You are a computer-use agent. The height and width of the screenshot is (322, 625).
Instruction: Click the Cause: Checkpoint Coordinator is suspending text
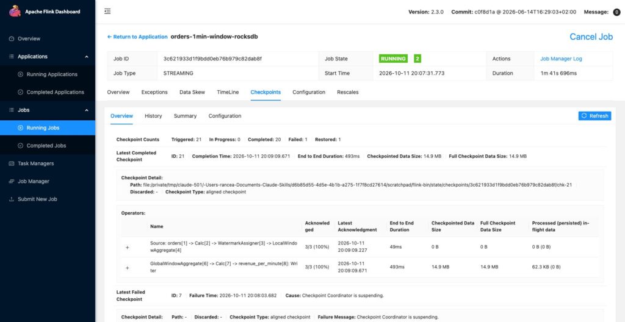coord(334,295)
